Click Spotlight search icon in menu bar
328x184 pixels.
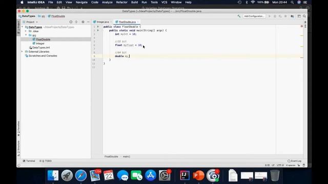point(292,2)
